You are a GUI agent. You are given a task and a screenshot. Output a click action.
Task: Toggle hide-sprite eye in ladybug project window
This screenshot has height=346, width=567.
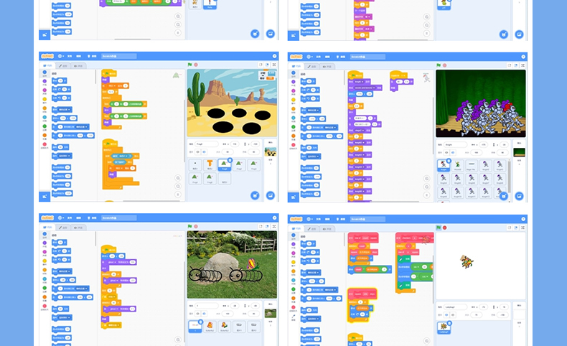point(453,315)
